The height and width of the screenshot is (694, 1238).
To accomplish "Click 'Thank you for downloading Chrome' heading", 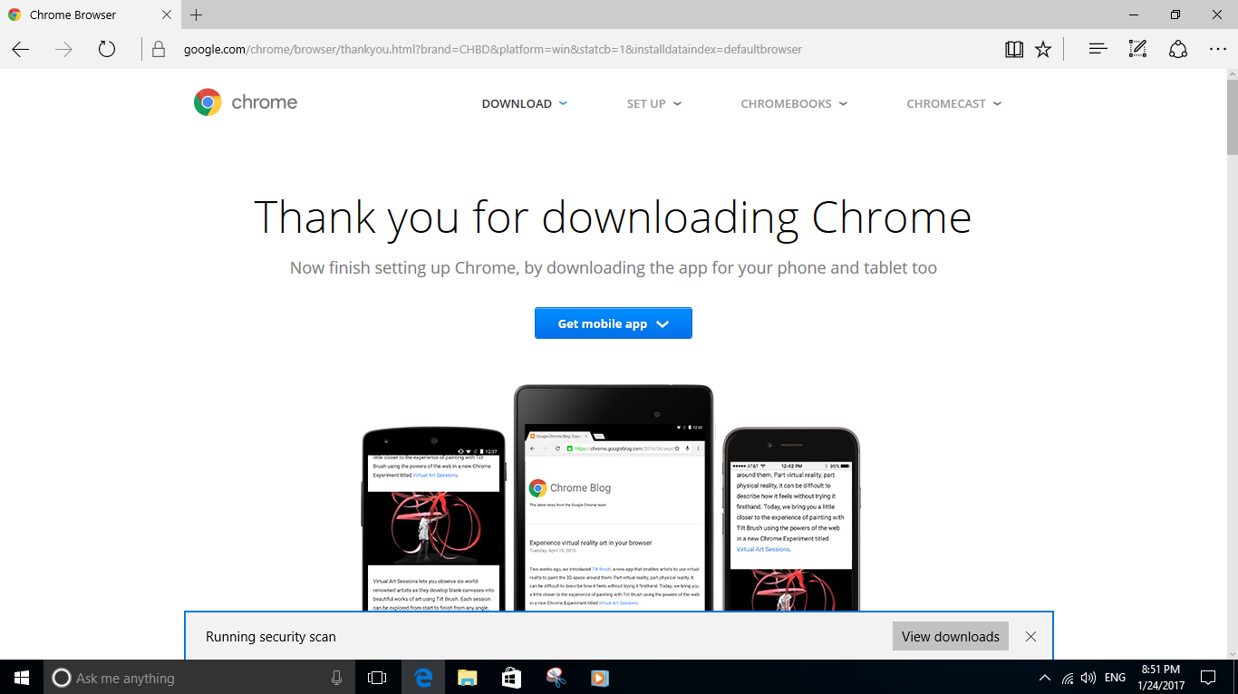I will click(x=613, y=217).
